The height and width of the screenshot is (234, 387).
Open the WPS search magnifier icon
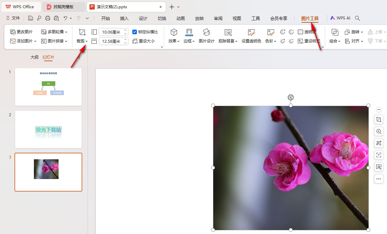point(357,18)
